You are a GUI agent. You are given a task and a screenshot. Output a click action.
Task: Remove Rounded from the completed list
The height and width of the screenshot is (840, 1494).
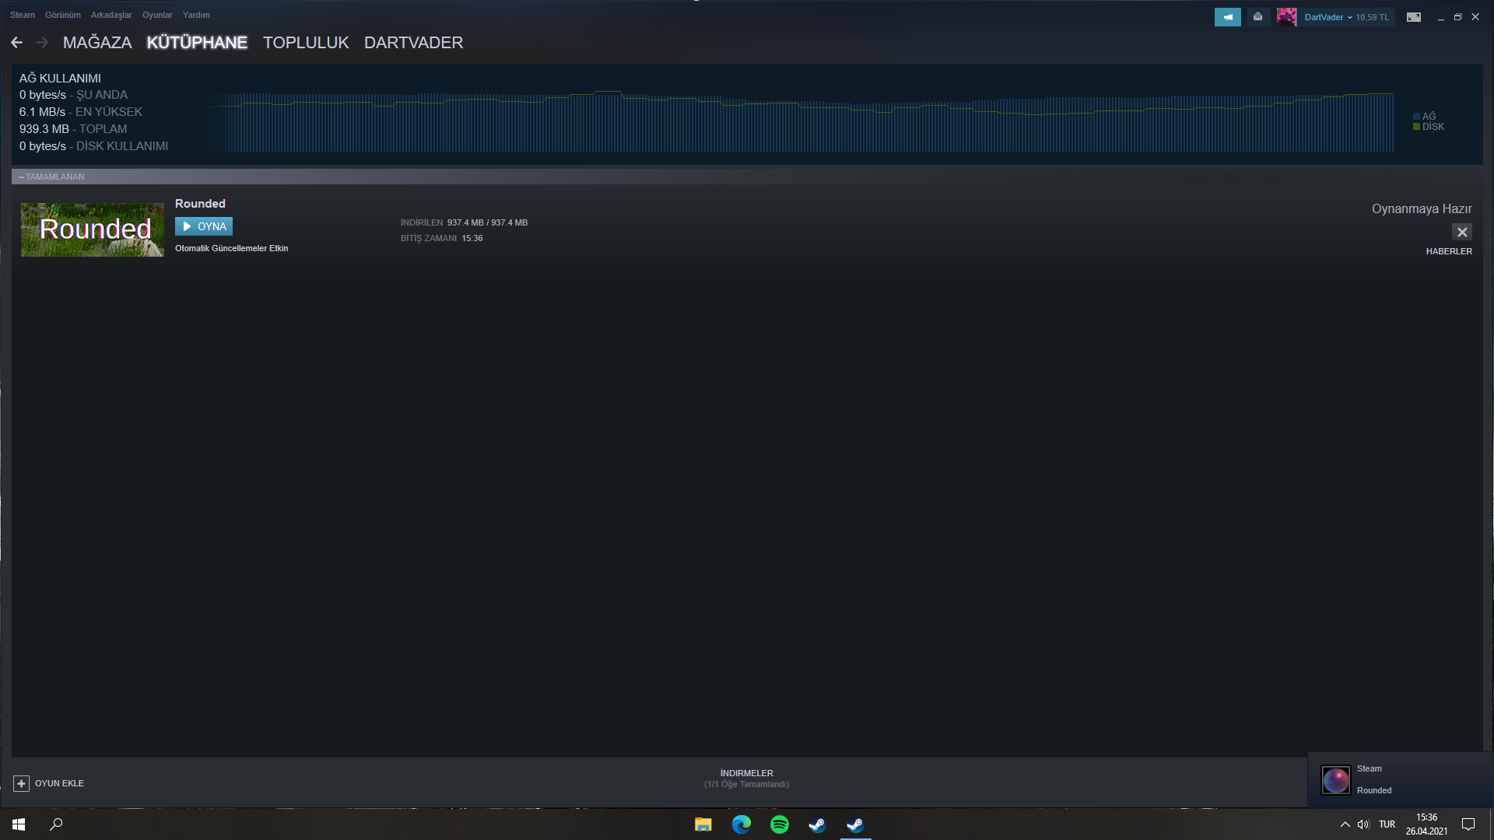(1462, 232)
